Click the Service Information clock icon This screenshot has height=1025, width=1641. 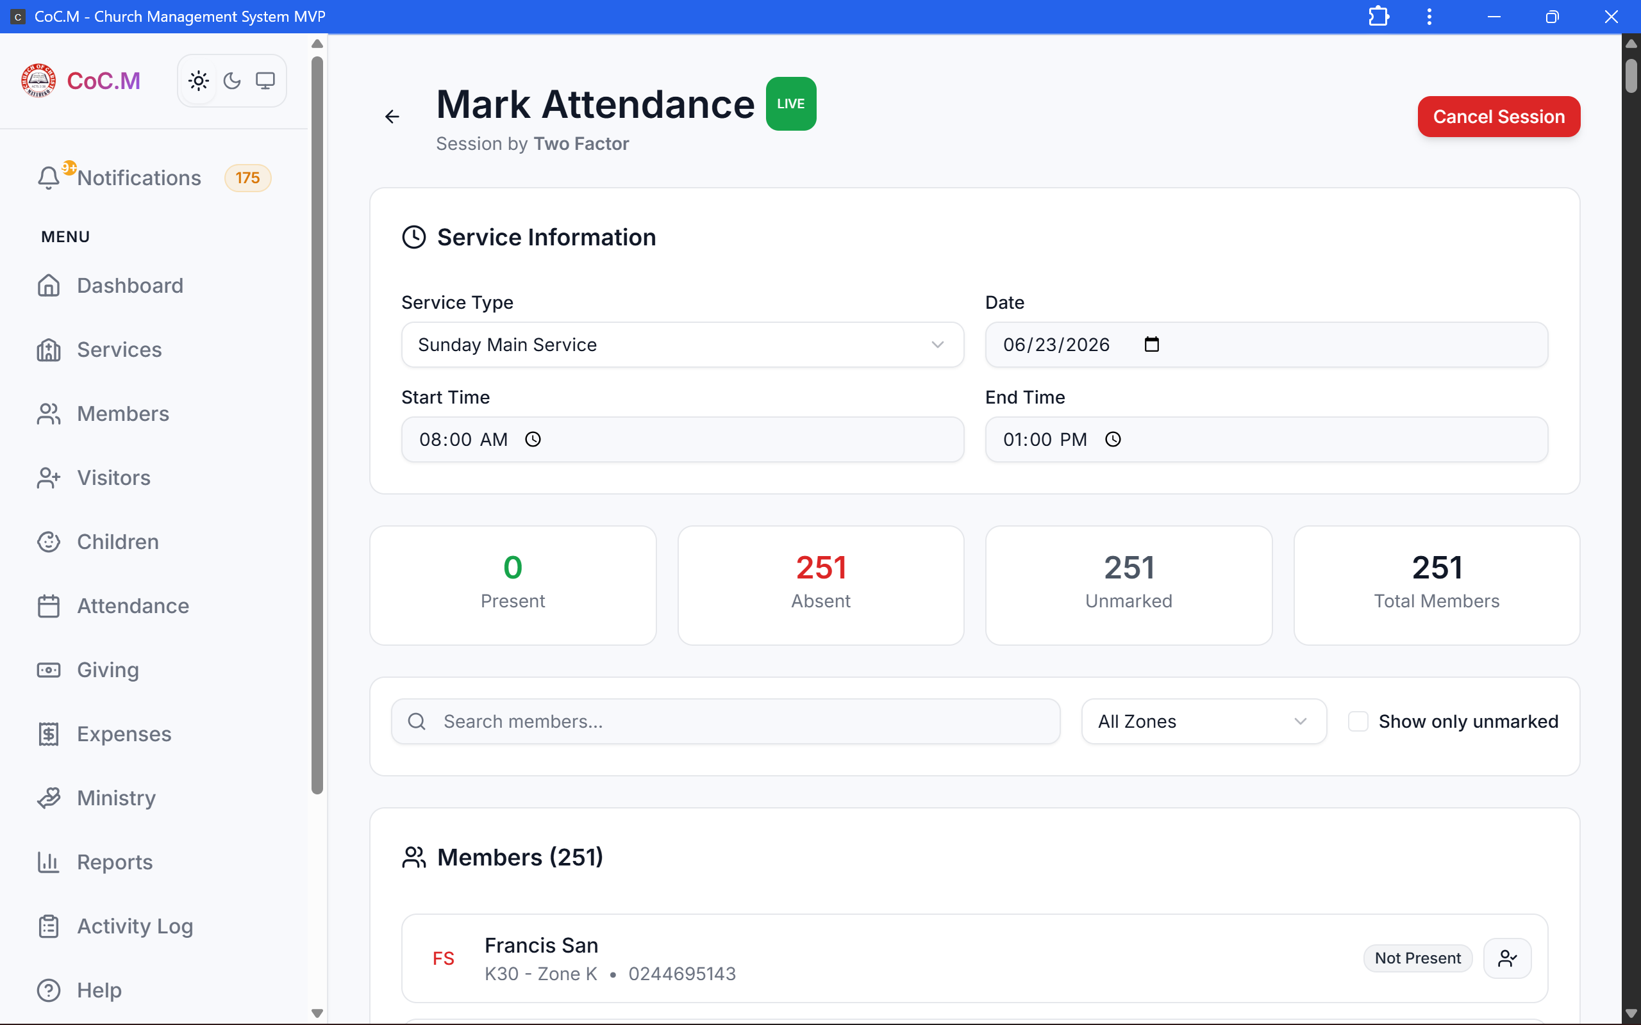(x=413, y=237)
